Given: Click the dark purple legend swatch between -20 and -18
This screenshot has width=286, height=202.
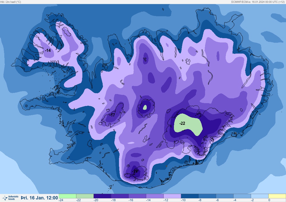Looking at the screenshot, I should (x=102, y=196).
